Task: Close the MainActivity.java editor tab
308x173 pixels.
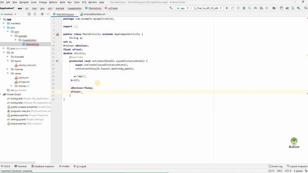Action: [x=76, y=14]
